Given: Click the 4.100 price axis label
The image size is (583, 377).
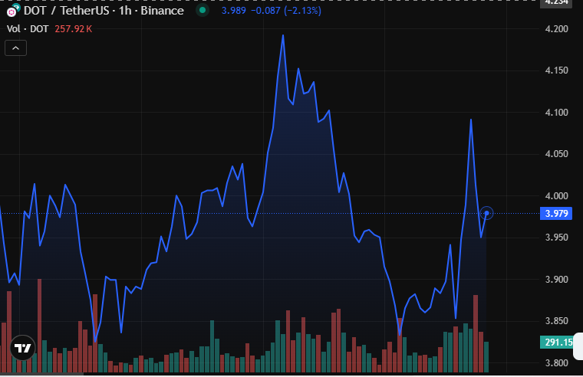Looking at the screenshot, I should (556, 112).
